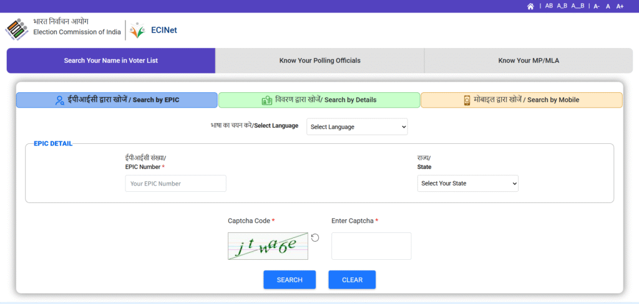Set normal letter spacing with AB option
The width and height of the screenshot is (639, 304).
tap(549, 6)
